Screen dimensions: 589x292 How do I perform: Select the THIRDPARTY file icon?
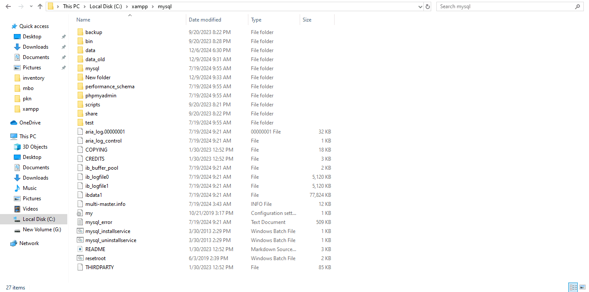[x=80, y=267]
